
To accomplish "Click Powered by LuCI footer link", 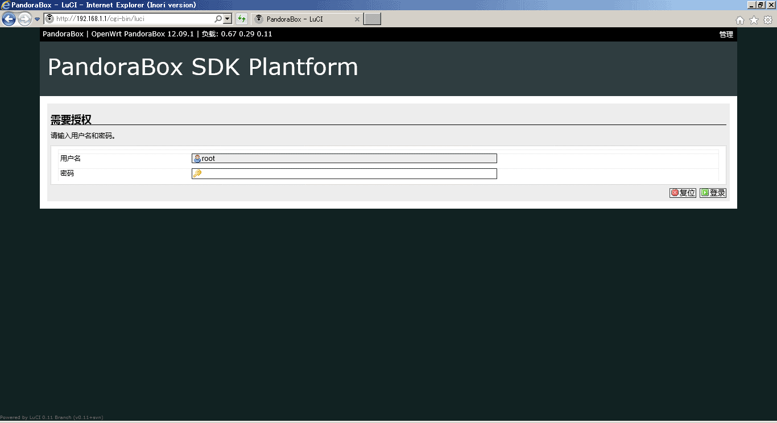I will (52, 417).
